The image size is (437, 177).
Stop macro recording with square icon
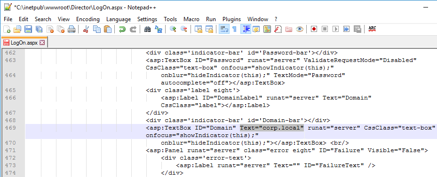click(x=325, y=29)
